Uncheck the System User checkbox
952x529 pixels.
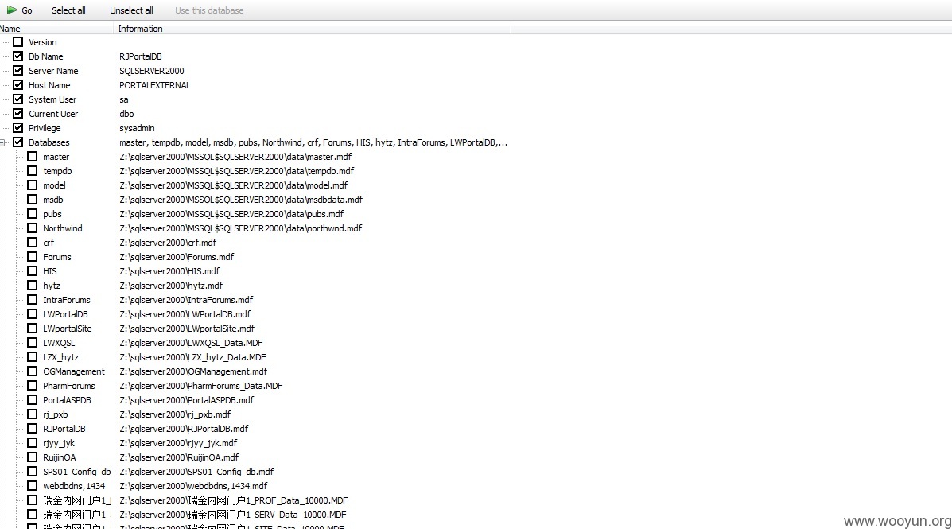coord(18,99)
